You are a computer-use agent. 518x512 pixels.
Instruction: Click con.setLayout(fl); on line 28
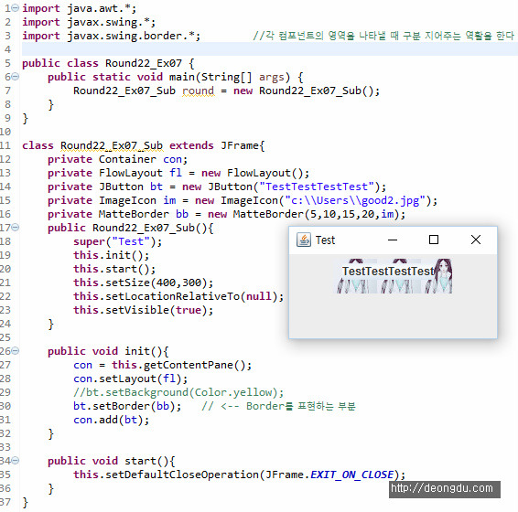131,379
